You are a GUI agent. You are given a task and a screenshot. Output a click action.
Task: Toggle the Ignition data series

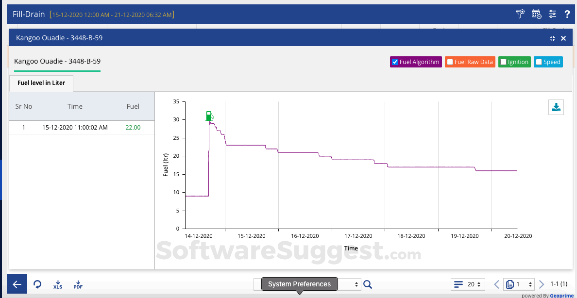click(503, 62)
